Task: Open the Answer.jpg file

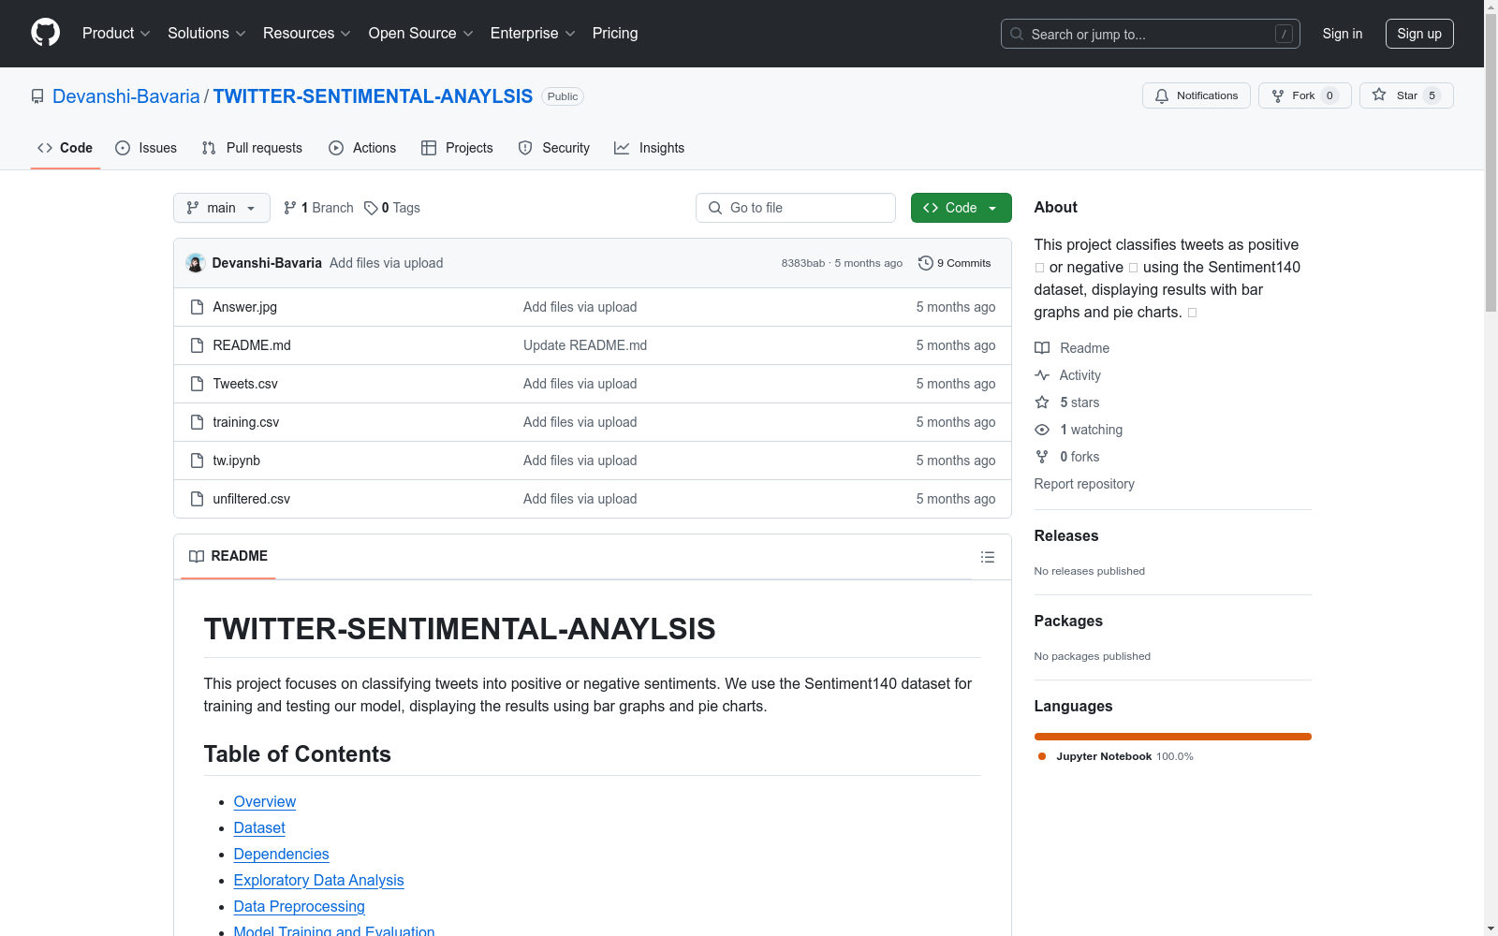Action: click(245, 307)
